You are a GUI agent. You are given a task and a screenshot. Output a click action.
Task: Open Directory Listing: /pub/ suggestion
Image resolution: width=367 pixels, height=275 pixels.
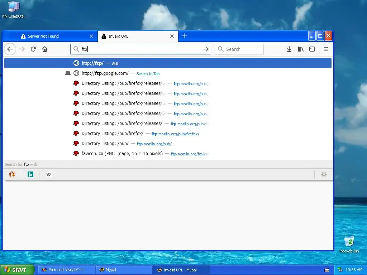pyautogui.click(x=168, y=144)
